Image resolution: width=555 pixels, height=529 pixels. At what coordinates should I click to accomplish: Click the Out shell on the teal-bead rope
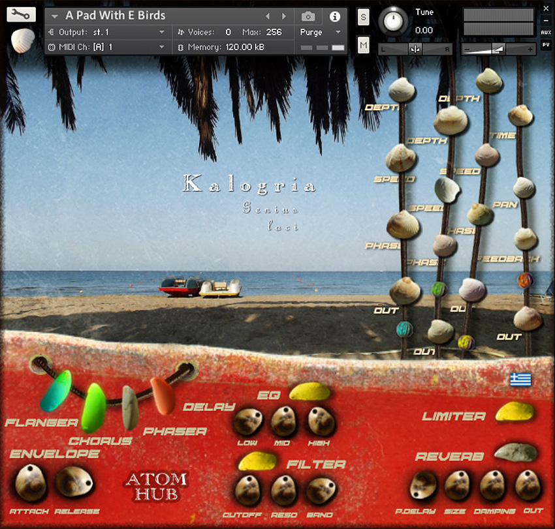(x=405, y=291)
